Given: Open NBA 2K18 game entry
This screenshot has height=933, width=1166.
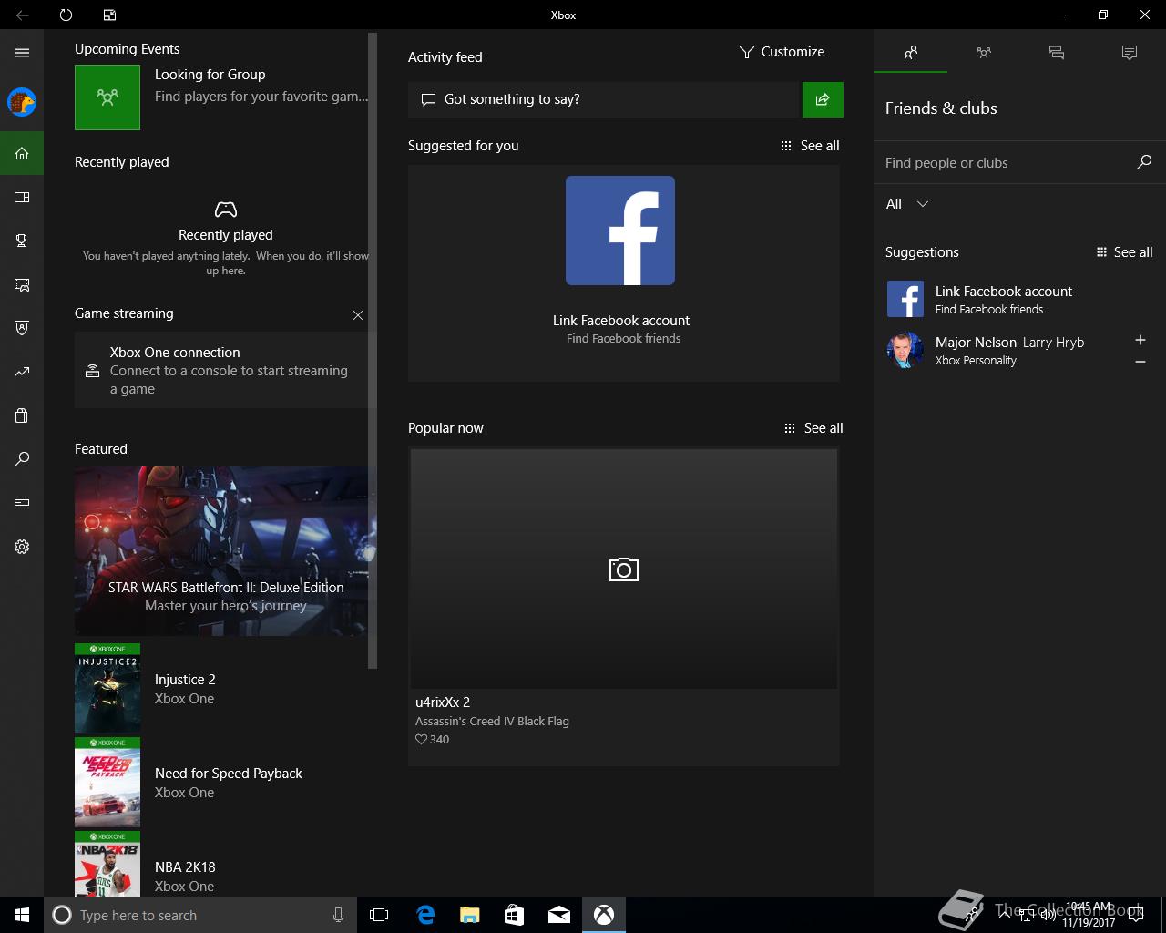Looking at the screenshot, I should point(221,865).
